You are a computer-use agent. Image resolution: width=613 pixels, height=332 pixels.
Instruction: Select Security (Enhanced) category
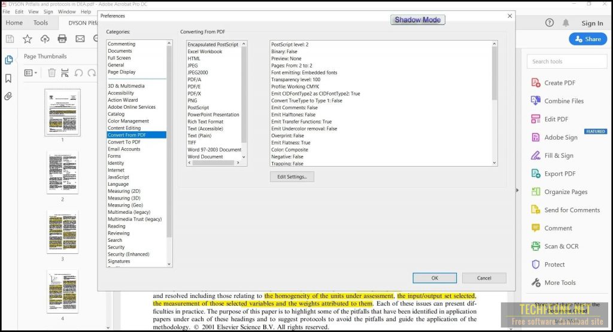[x=129, y=254]
